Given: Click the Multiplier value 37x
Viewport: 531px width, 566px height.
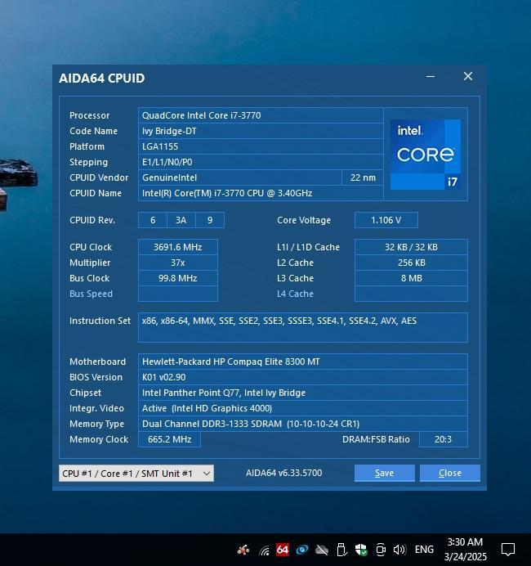Looking at the screenshot, I should pos(178,263).
